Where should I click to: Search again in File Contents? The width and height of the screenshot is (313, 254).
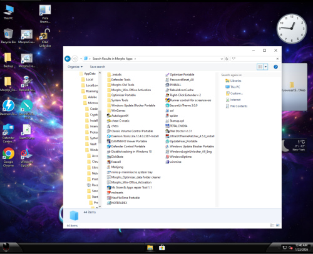237,106
